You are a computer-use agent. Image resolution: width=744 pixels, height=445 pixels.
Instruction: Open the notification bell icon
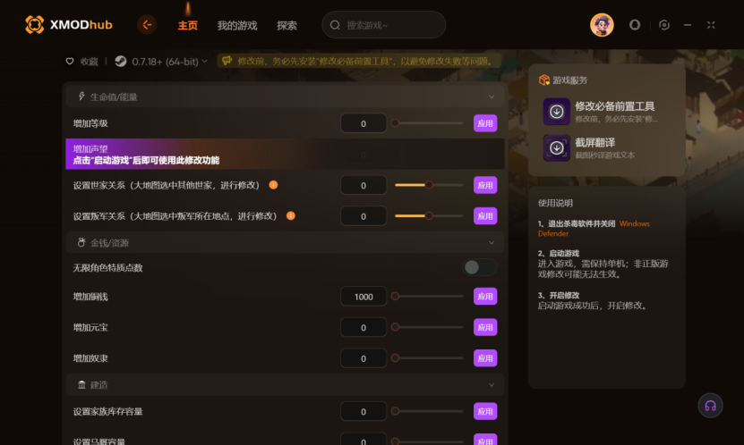[x=635, y=25]
